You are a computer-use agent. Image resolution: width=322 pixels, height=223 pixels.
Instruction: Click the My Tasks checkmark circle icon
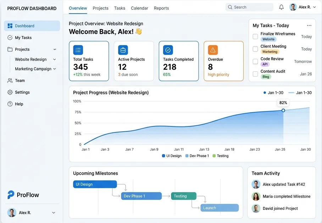point(10,37)
